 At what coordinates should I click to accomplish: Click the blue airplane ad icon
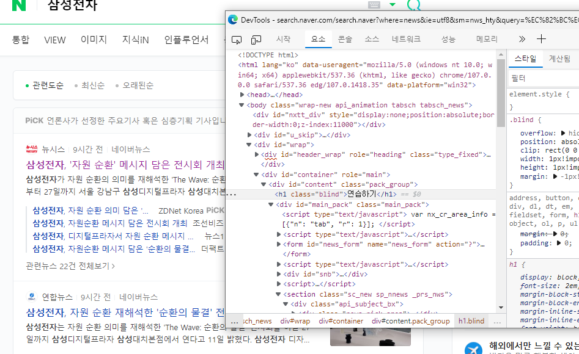click(x=473, y=348)
